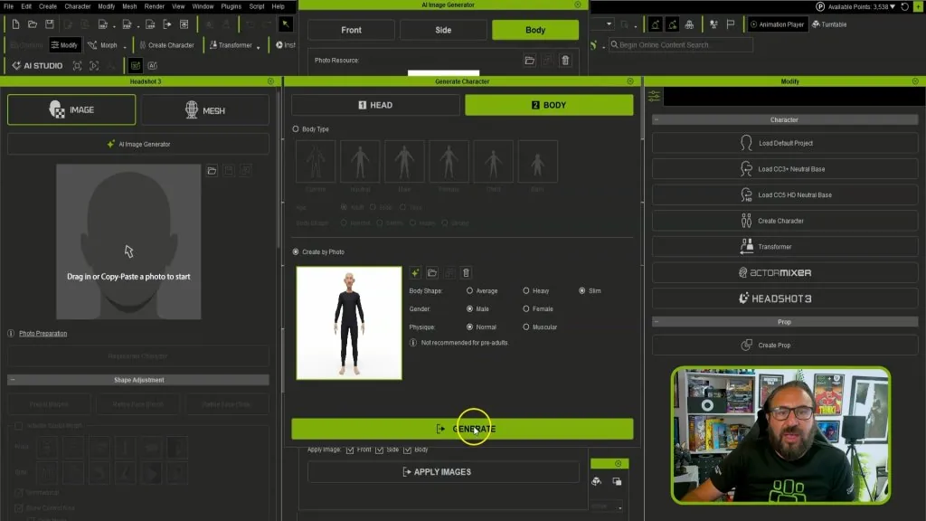Load image folder icon beside head placeholder
926x521 pixels.
(x=212, y=171)
